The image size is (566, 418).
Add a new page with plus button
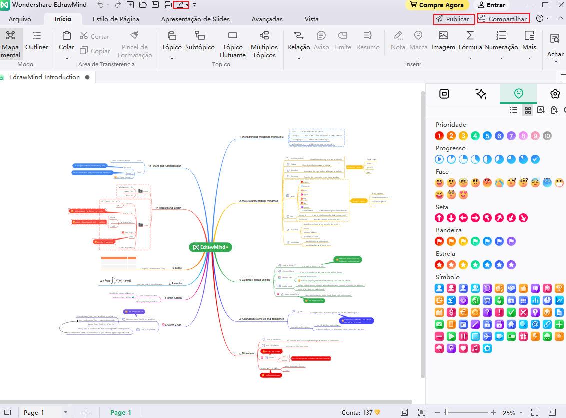86,413
